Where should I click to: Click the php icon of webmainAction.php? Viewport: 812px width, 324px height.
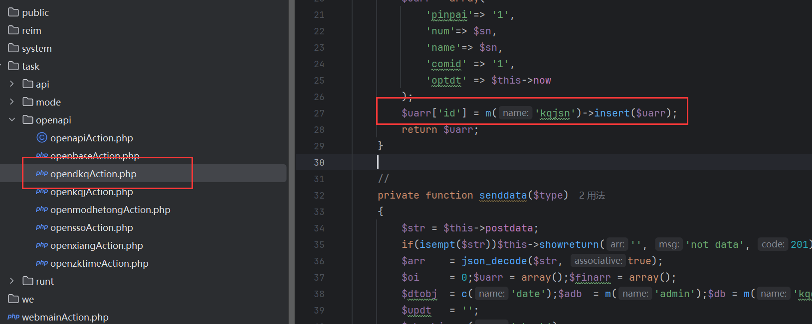[x=13, y=317]
